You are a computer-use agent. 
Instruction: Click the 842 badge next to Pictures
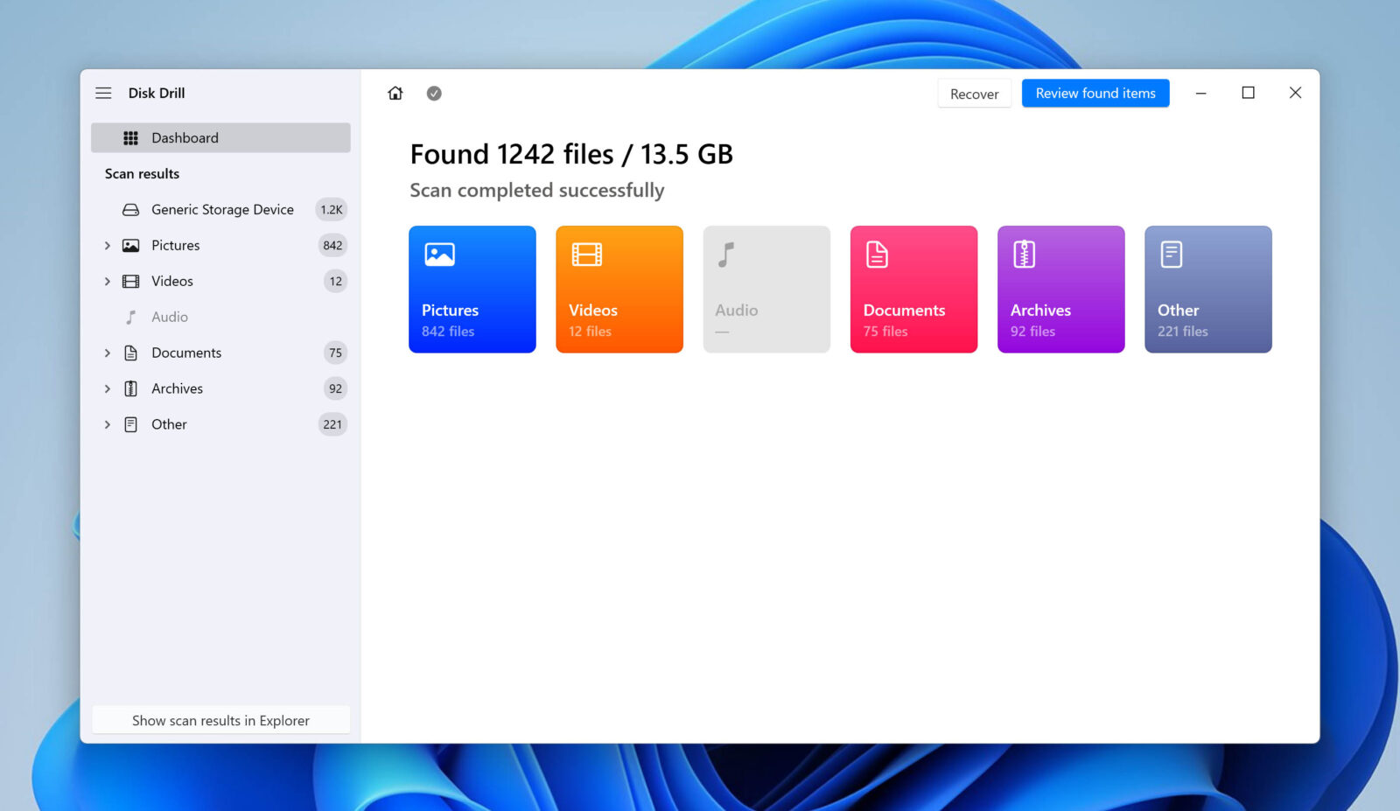tap(333, 245)
